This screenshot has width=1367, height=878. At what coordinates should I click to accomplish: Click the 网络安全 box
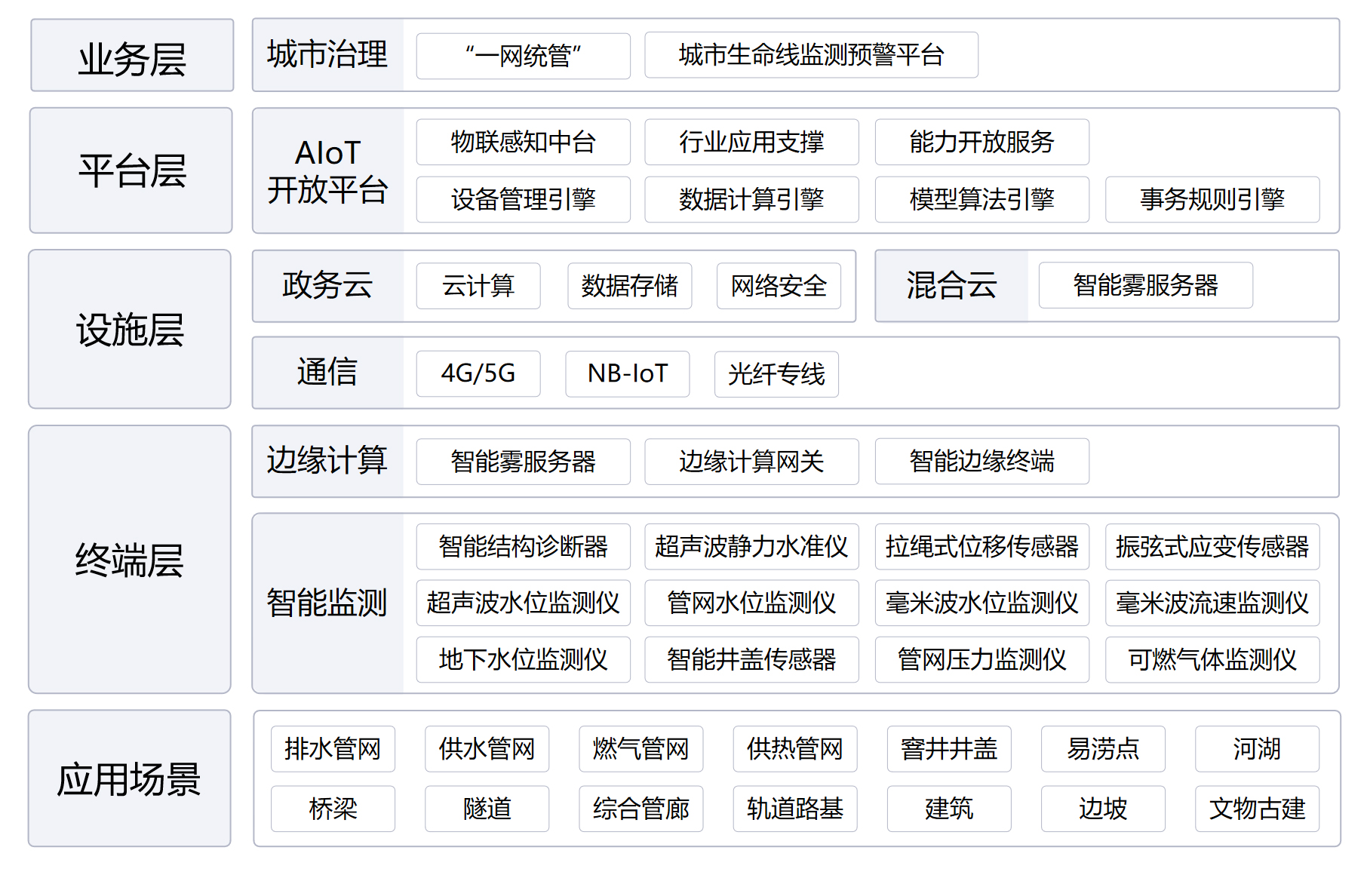779,286
